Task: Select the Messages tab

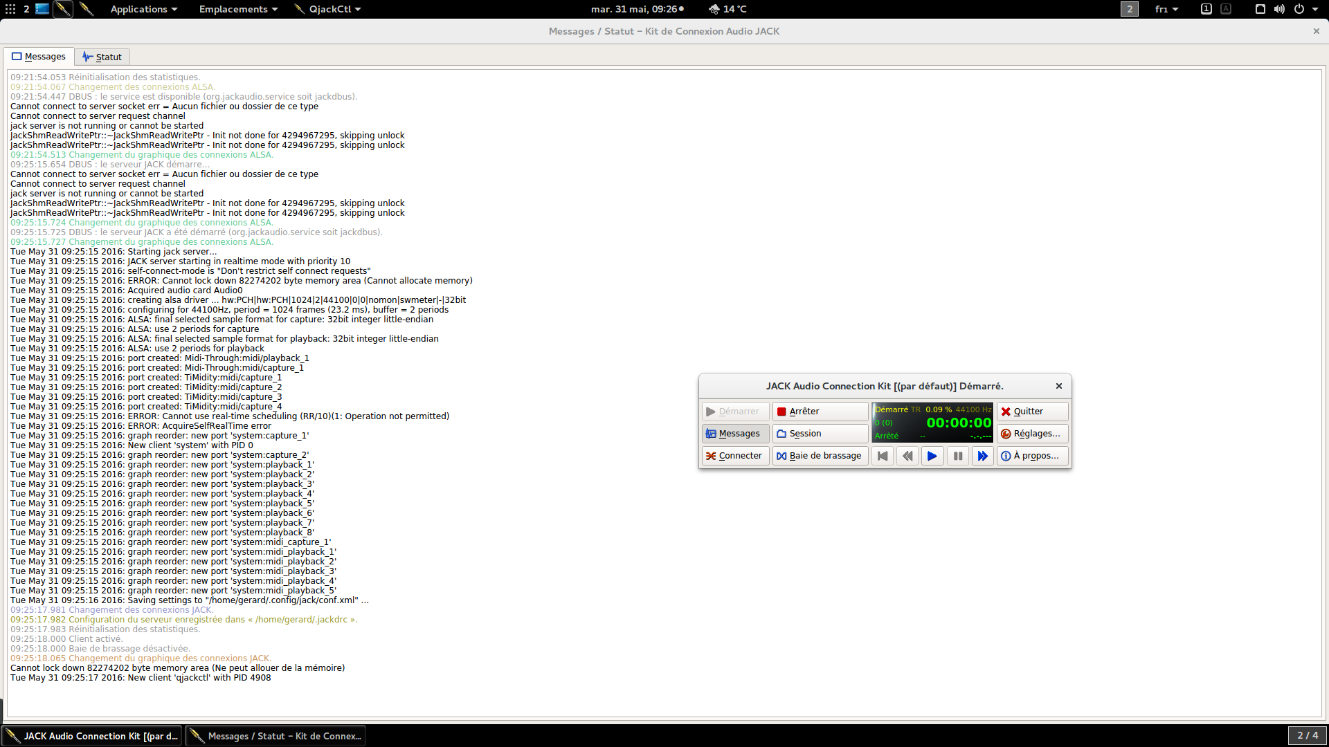Action: (39, 57)
